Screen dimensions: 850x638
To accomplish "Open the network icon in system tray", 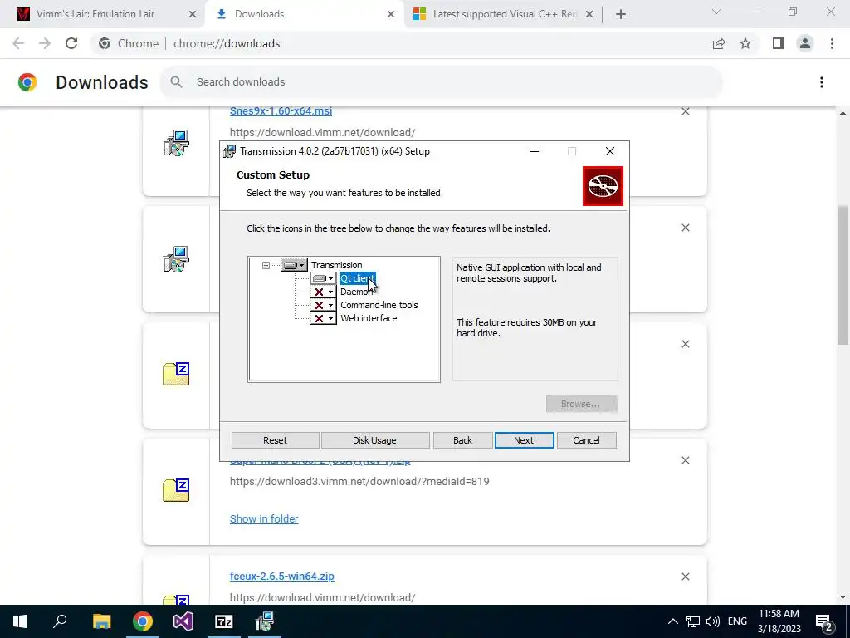I will [x=693, y=621].
